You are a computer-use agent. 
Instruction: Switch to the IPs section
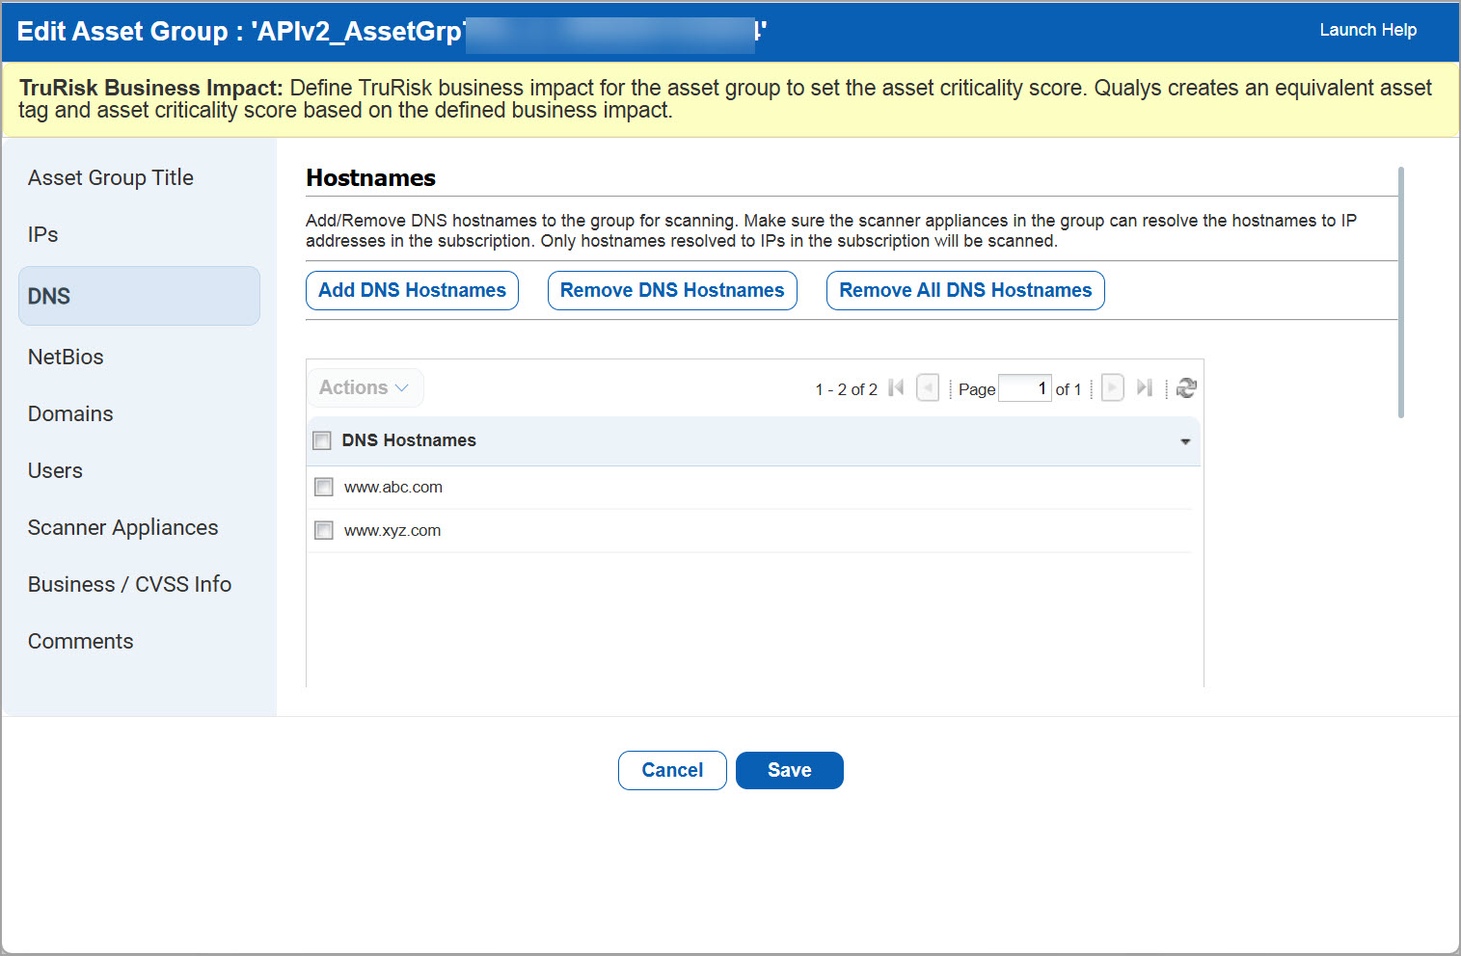pyautogui.click(x=42, y=233)
